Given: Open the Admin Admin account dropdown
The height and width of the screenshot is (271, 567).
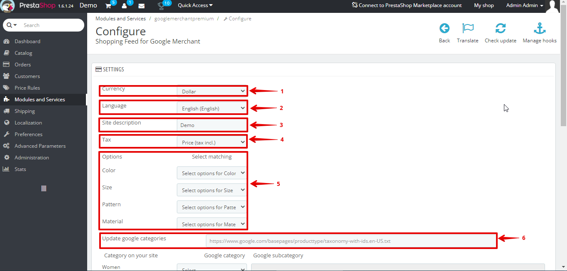Looking at the screenshot, I should pos(525,5).
